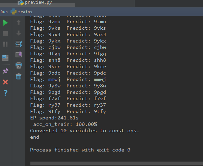
Task: Print the console output
Action: coord(19,65)
